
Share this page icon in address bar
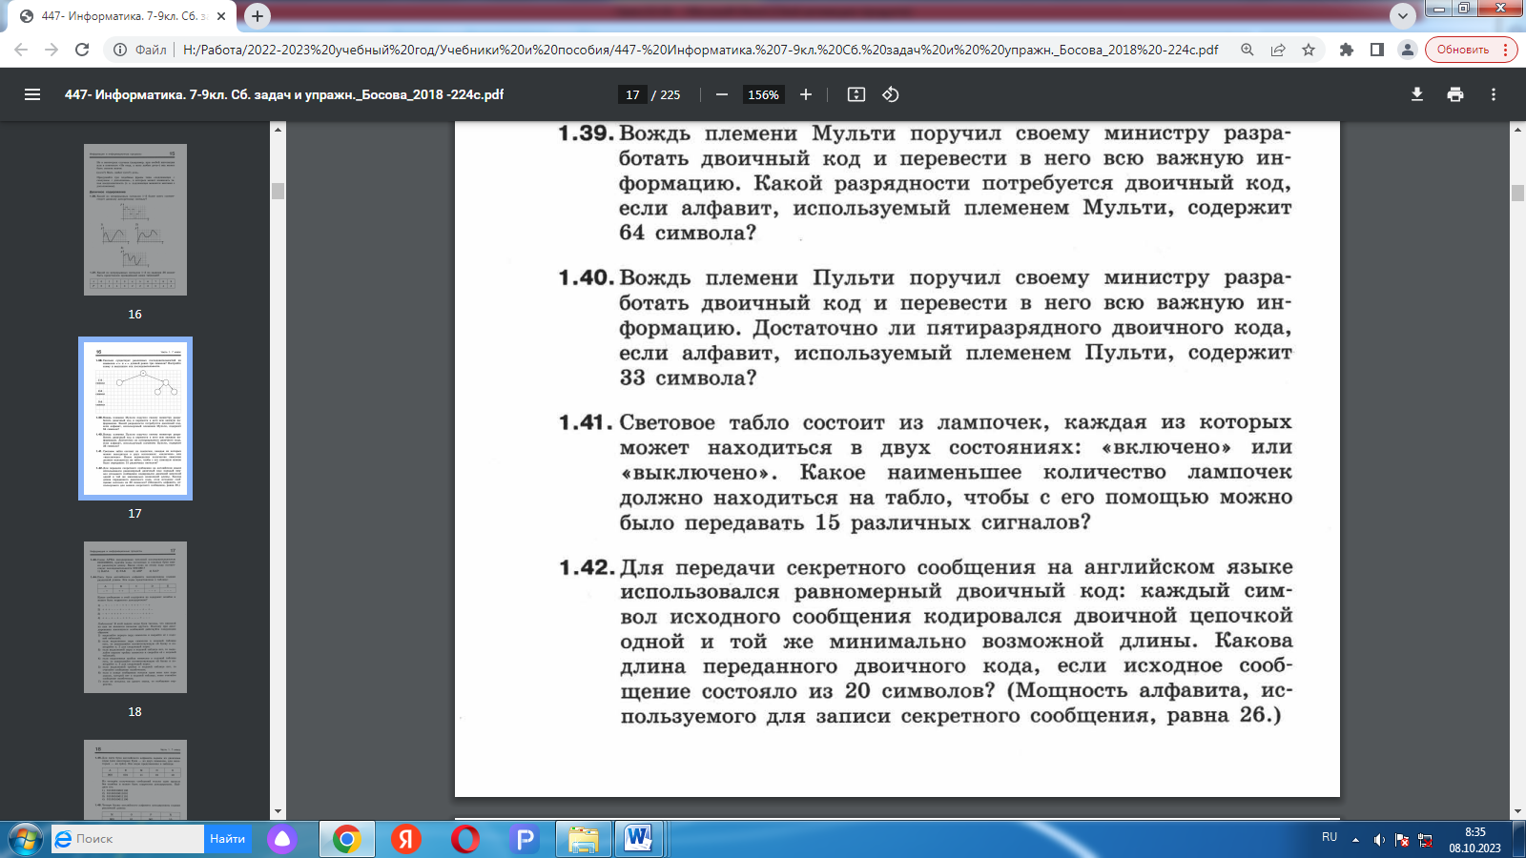click(x=1278, y=50)
